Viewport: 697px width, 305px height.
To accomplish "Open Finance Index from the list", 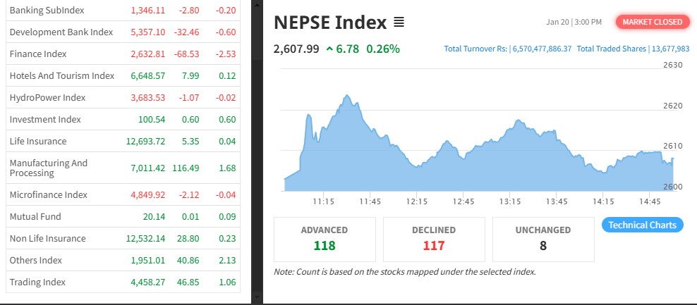I will [x=39, y=54].
